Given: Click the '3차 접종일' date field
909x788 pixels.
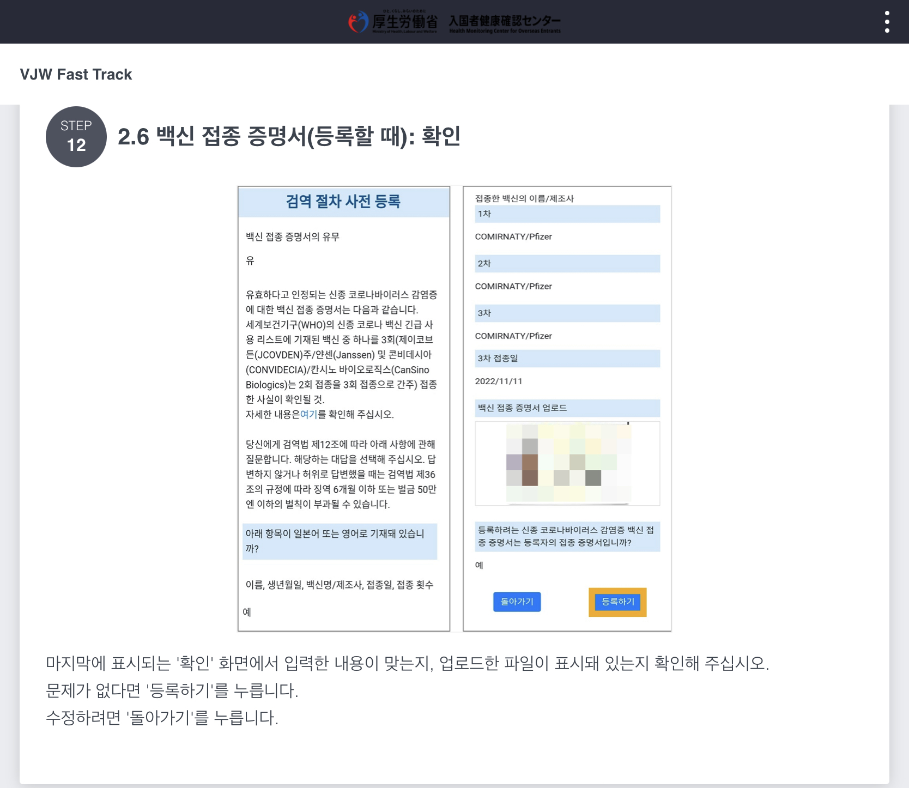Looking at the screenshot, I should click(567, 359).
